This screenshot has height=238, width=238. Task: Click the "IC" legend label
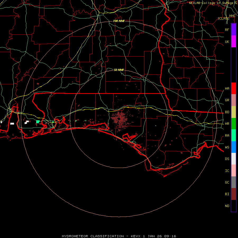227,171
